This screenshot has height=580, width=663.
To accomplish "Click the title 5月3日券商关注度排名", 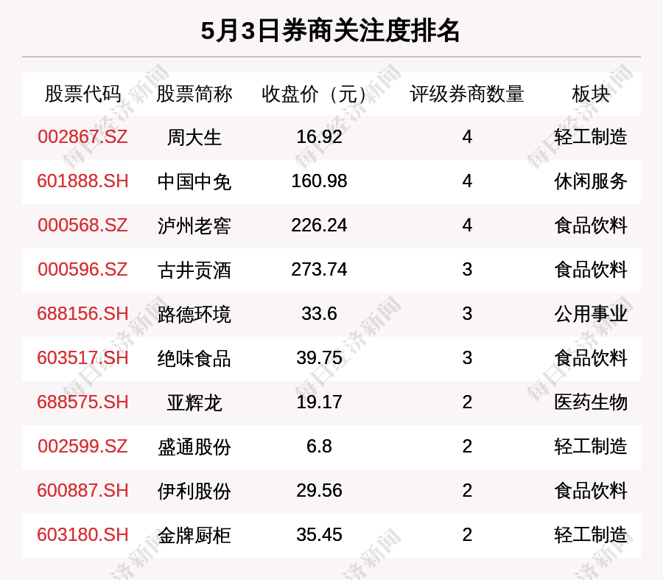I will pos(330,31).
